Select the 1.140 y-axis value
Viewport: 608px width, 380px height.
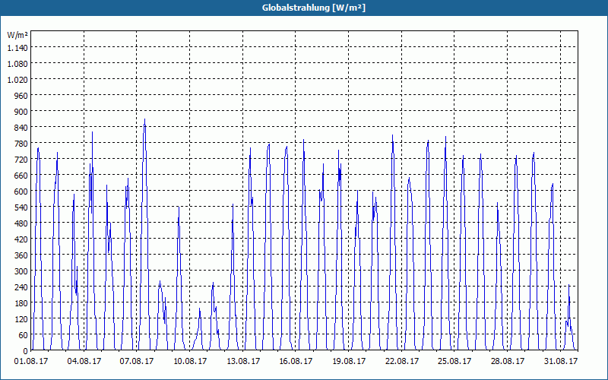17,48
